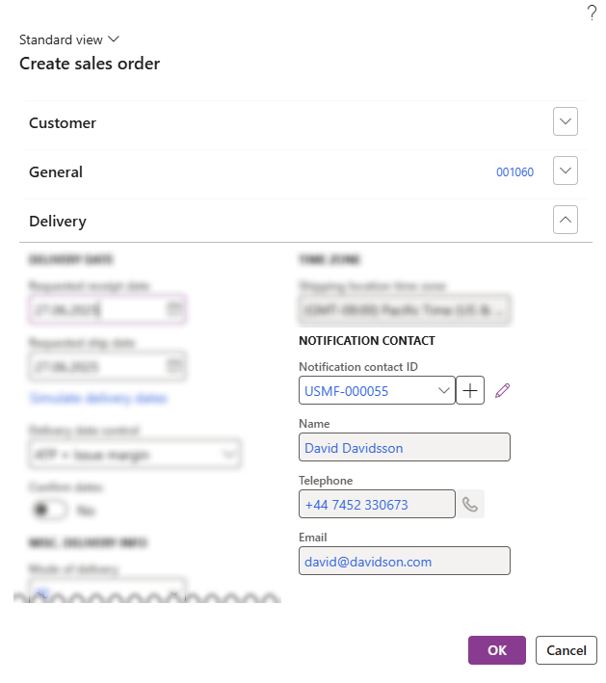Image resolution: width=606 pixels, height=683 pixels.
Task: Open calendar picker for Requested receipt date
Action: tap(174, 309)
